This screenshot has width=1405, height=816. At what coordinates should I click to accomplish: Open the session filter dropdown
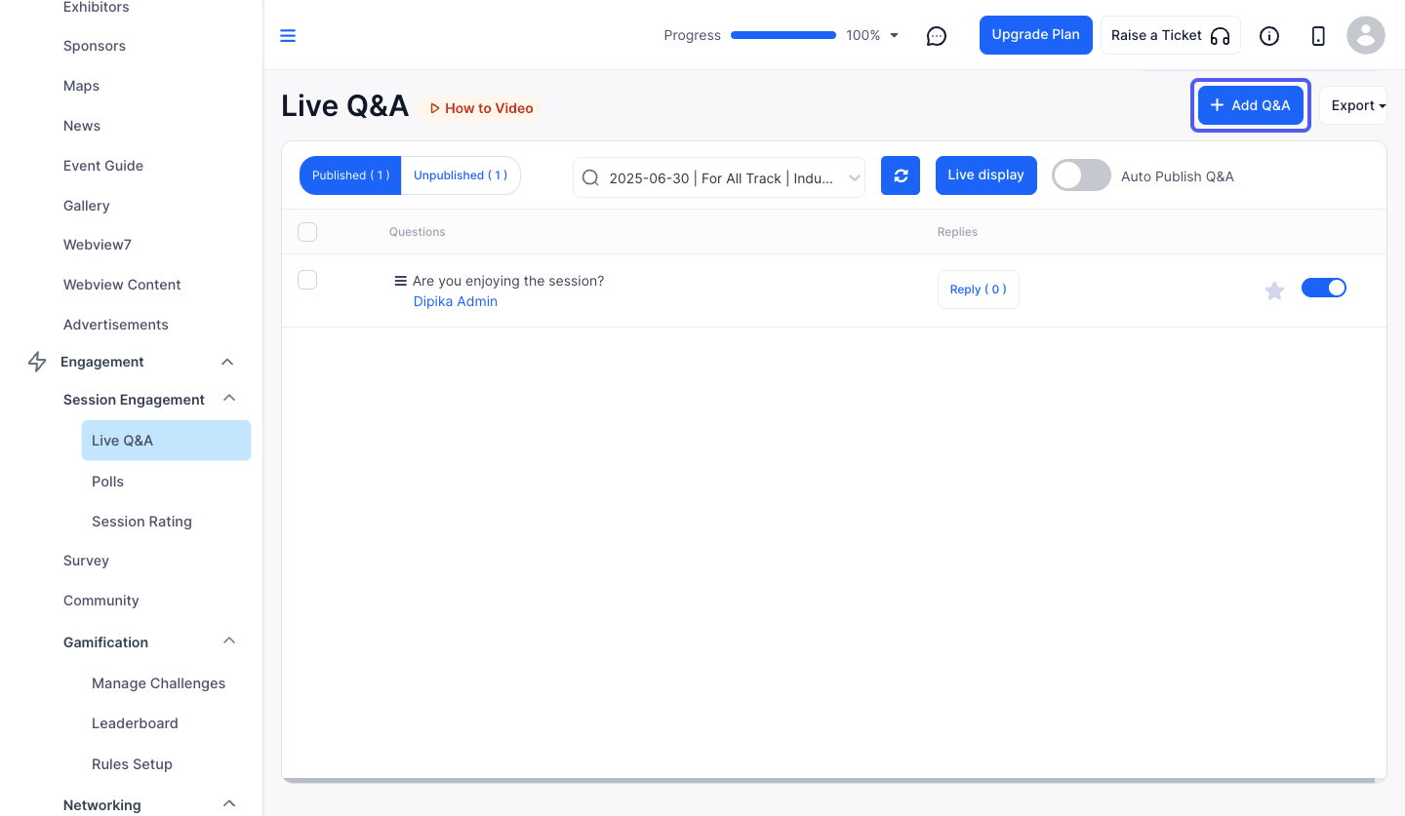click(x=719, y=177)
